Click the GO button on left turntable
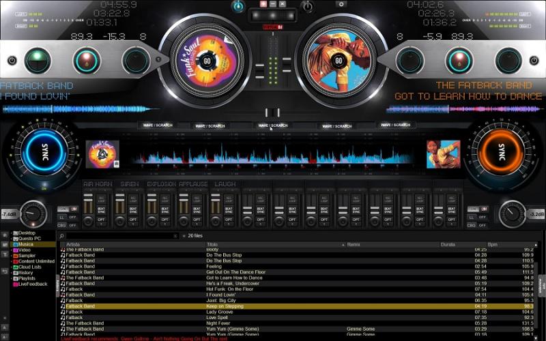The width and height of the screenshot is (546, 341). (207, 61)
